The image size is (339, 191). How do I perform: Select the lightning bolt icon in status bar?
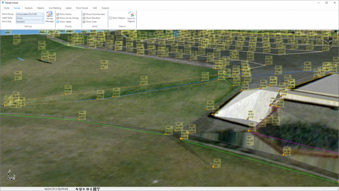77,189
